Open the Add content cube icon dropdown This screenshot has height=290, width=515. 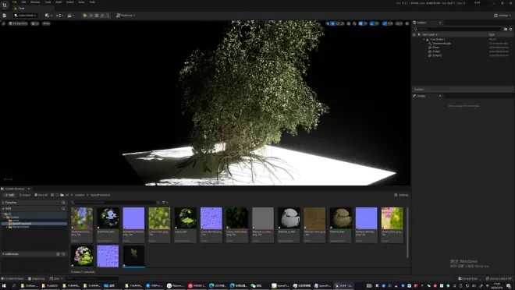tap(48, 16)
